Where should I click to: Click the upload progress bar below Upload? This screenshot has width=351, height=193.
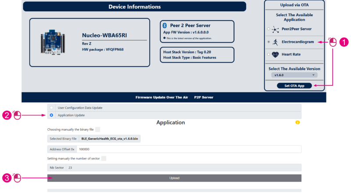click(174, 190)
